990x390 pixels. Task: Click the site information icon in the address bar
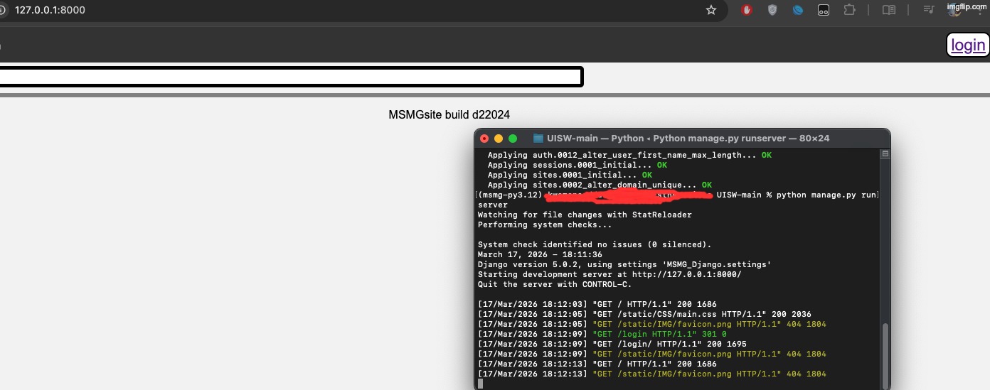click(x=2, y=11)
